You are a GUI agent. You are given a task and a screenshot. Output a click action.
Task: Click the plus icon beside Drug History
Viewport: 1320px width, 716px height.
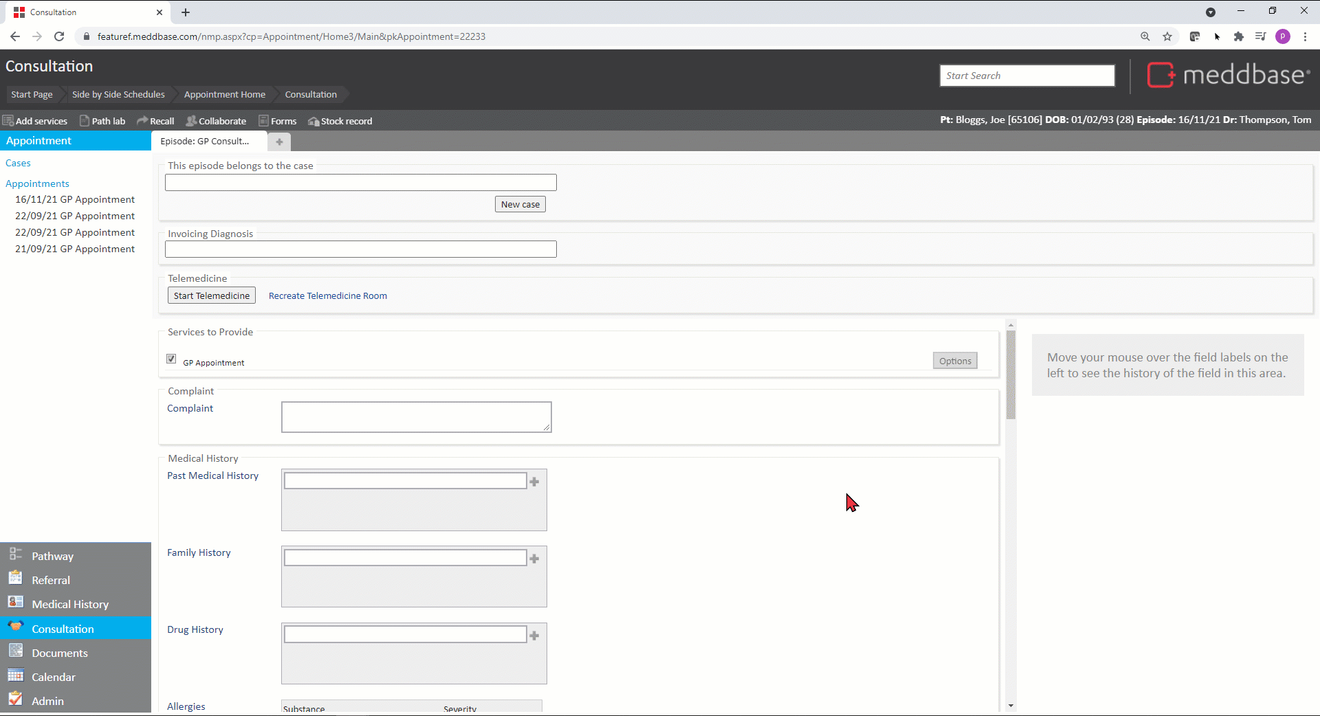[x=534, y=636]
